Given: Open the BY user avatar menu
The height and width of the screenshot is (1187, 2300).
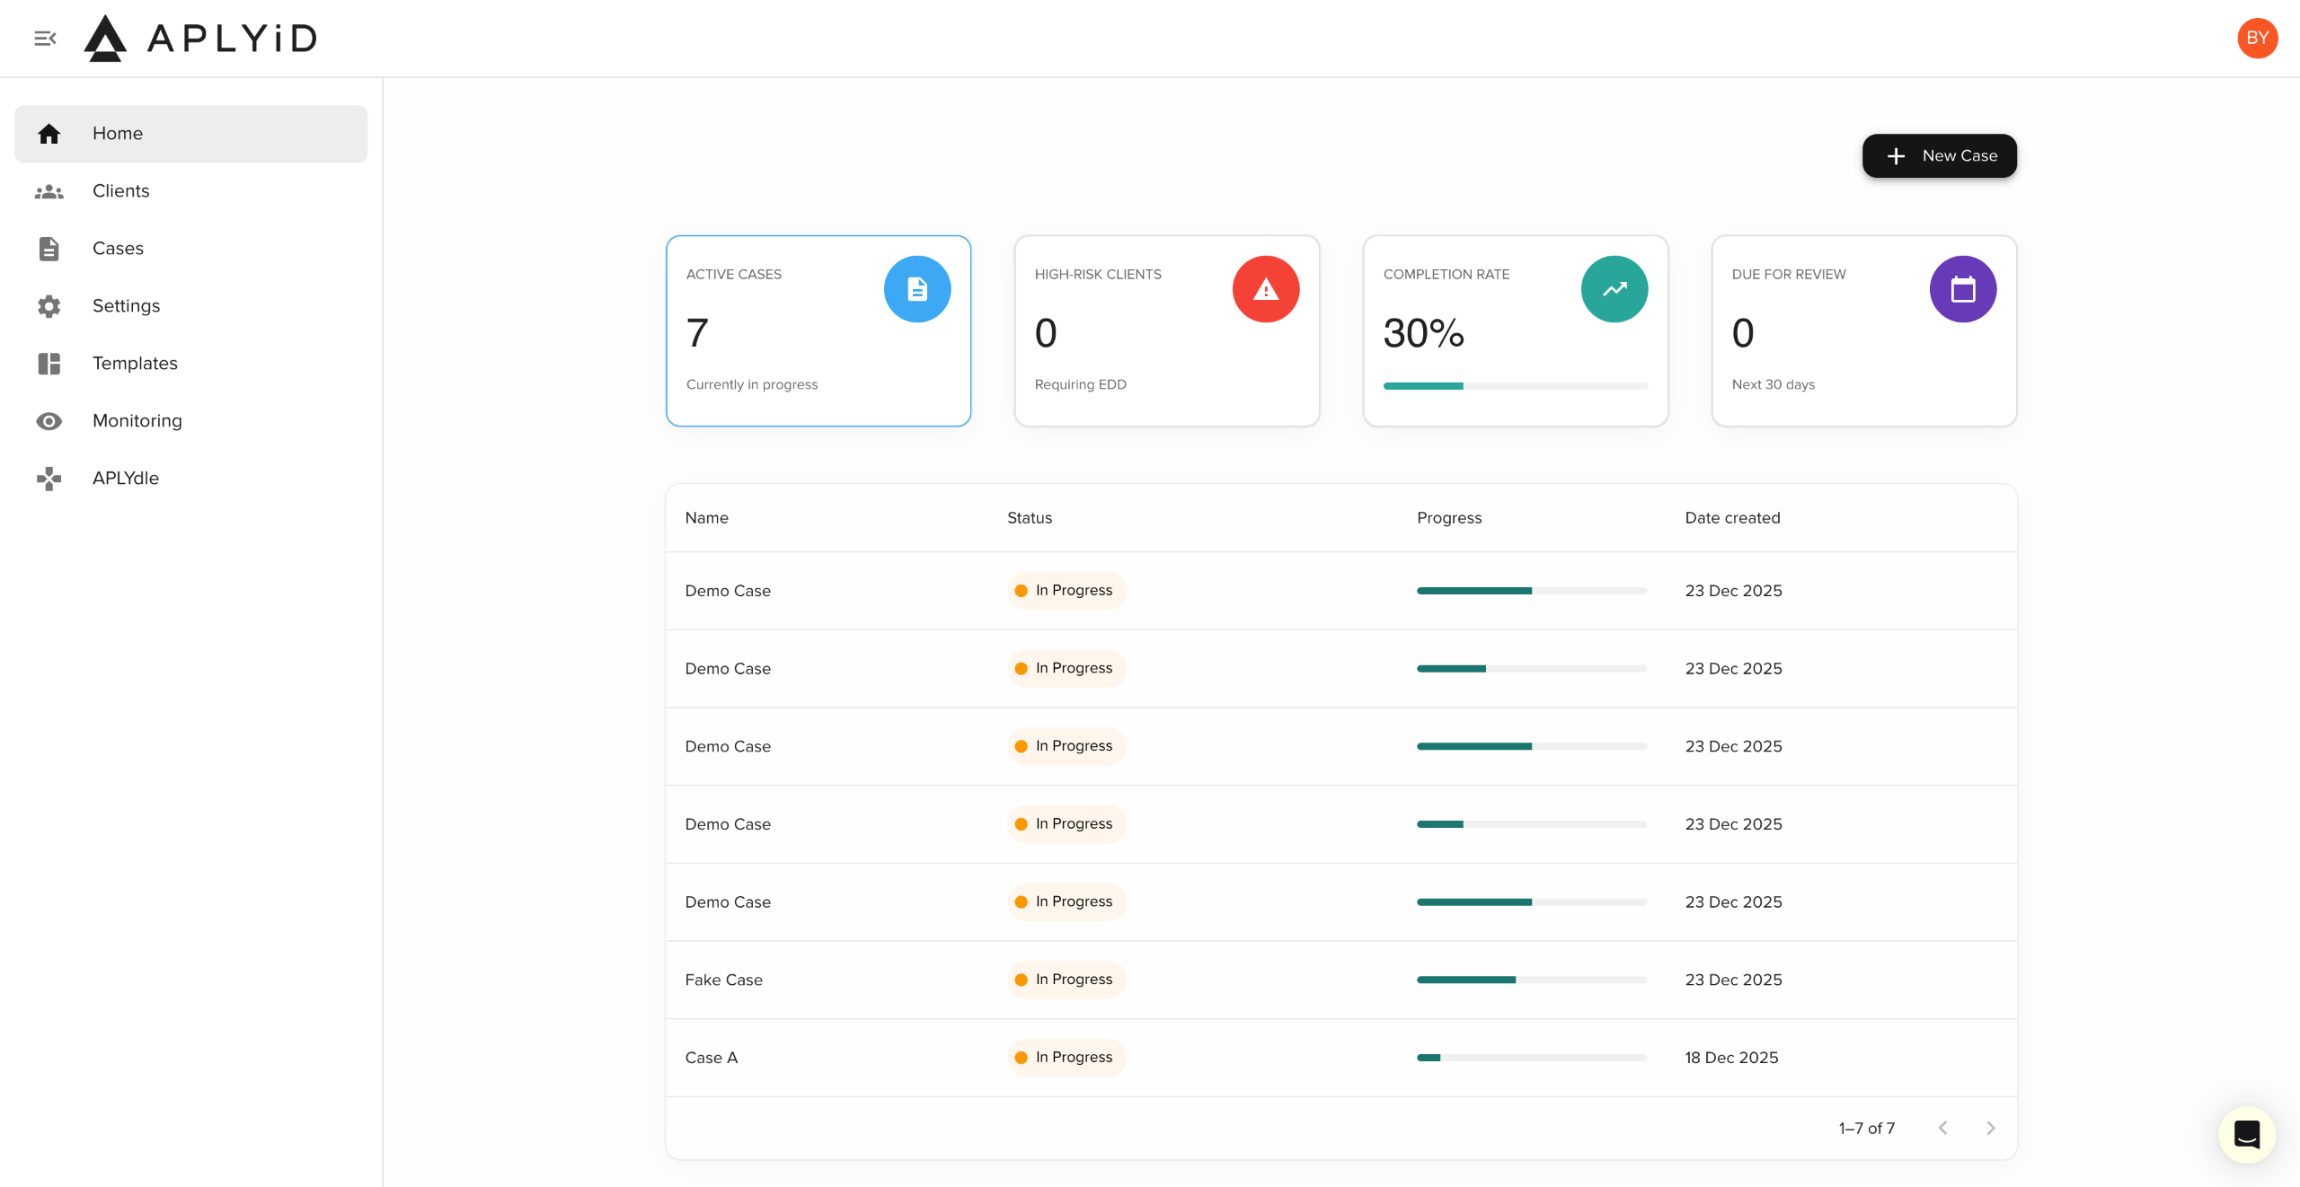Looking at the screenshot, I should (x=2257, y=38).
